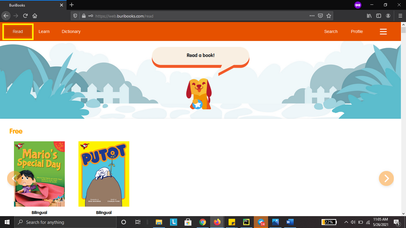Open tracking protection shield in address bar
This screenshot has width=406, height=228.
click(x=75, y=16)
